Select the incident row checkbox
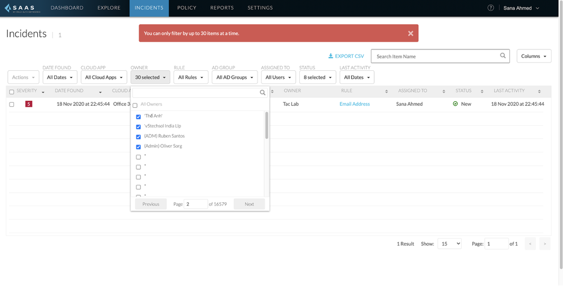This screenshot has width=563, height=286. (12, 104)
